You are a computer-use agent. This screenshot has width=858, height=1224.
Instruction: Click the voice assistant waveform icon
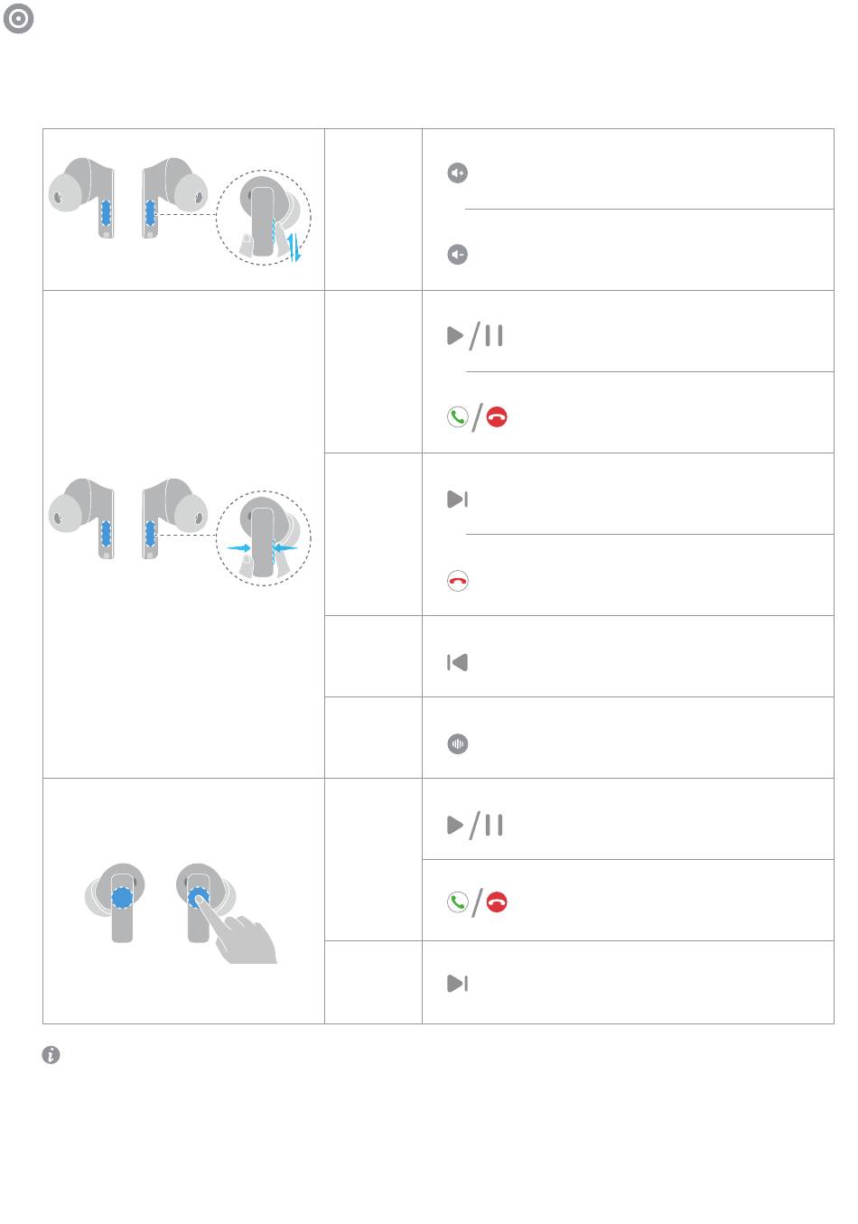pos(458,744)
